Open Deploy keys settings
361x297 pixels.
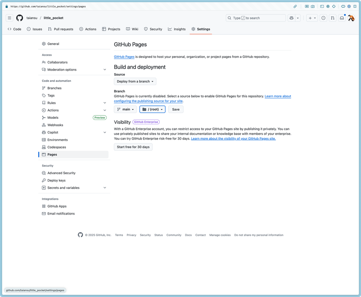pos(74,180)
